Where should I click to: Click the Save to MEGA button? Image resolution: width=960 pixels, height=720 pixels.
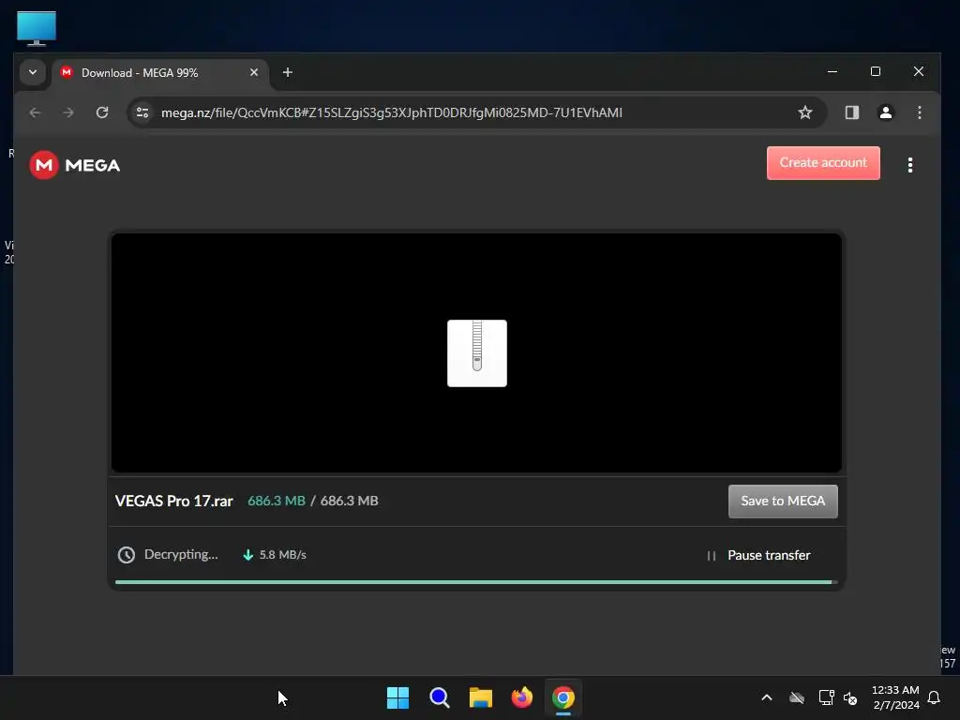point(783,502)
